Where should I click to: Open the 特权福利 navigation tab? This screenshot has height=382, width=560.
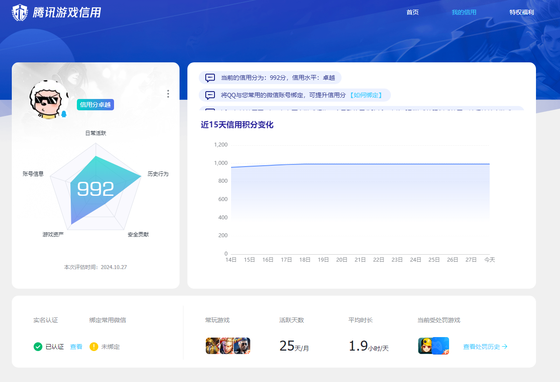[x=522, y=12]
